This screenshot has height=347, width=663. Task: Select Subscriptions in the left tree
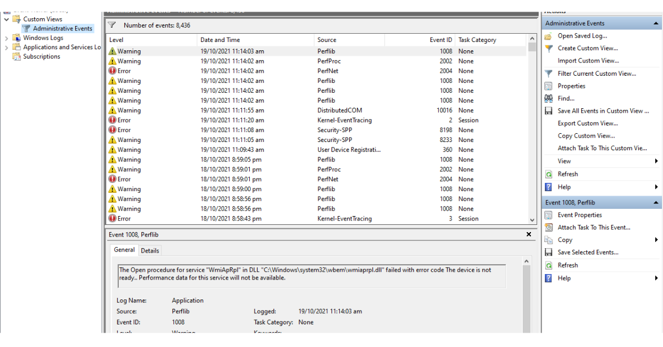click(41, 56)
